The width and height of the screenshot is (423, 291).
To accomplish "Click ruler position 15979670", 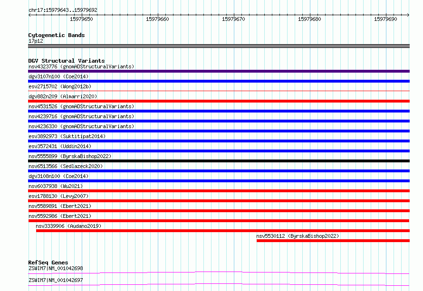I will (234, 19).
